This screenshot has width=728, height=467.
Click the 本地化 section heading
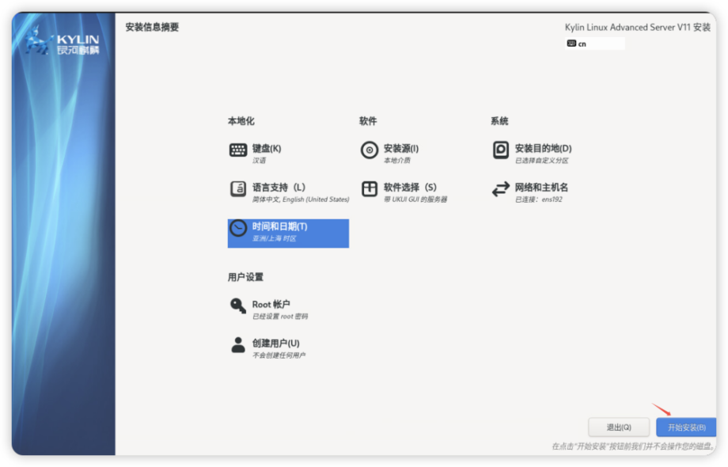[241, 121]
